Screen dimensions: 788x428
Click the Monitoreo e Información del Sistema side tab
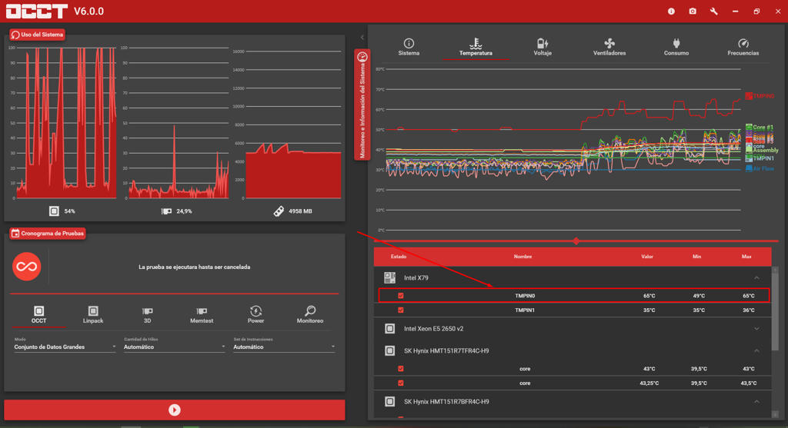[362, 105]
